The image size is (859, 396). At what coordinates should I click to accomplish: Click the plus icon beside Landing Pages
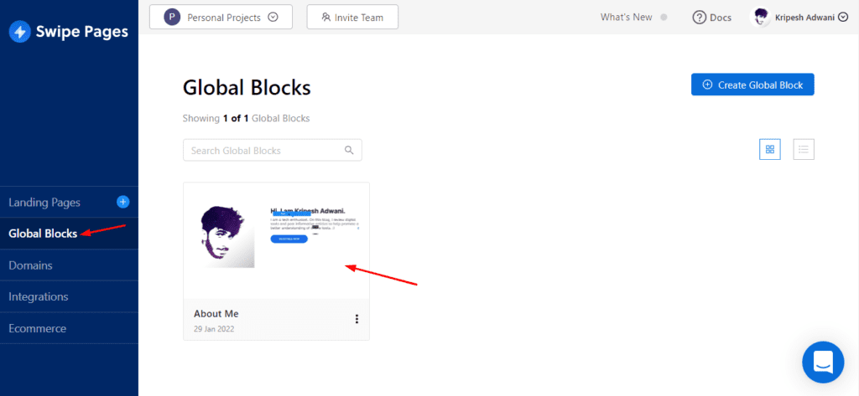pyautogui.click(x=123, y=202)
